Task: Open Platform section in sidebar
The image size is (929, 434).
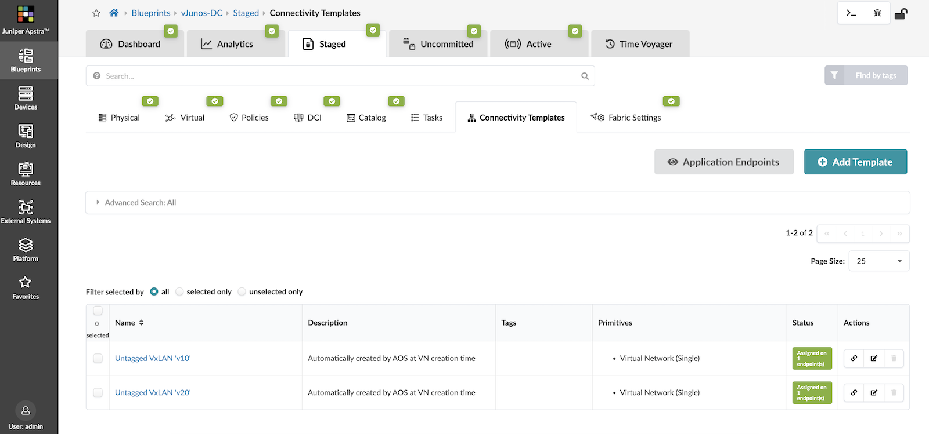Action: pos(26,250)
